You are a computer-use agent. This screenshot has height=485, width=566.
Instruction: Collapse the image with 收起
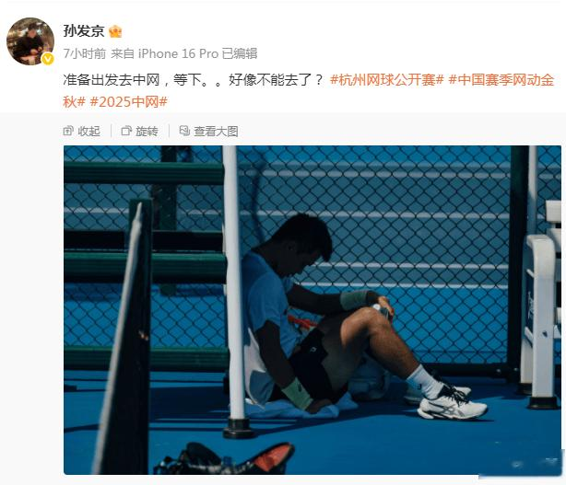pos(81,132)
